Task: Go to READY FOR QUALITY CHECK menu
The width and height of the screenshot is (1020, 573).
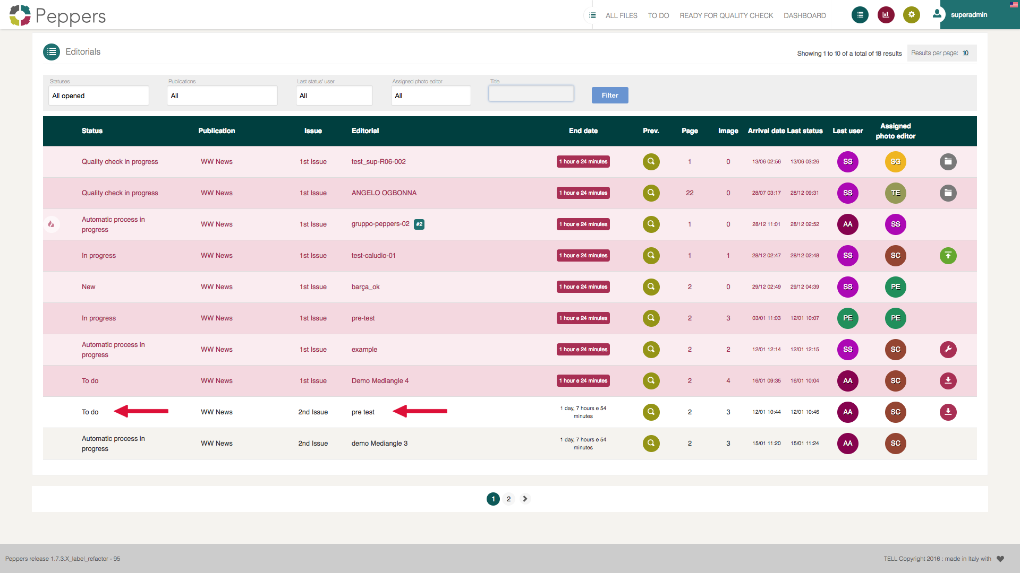Action: click(726, 16)
